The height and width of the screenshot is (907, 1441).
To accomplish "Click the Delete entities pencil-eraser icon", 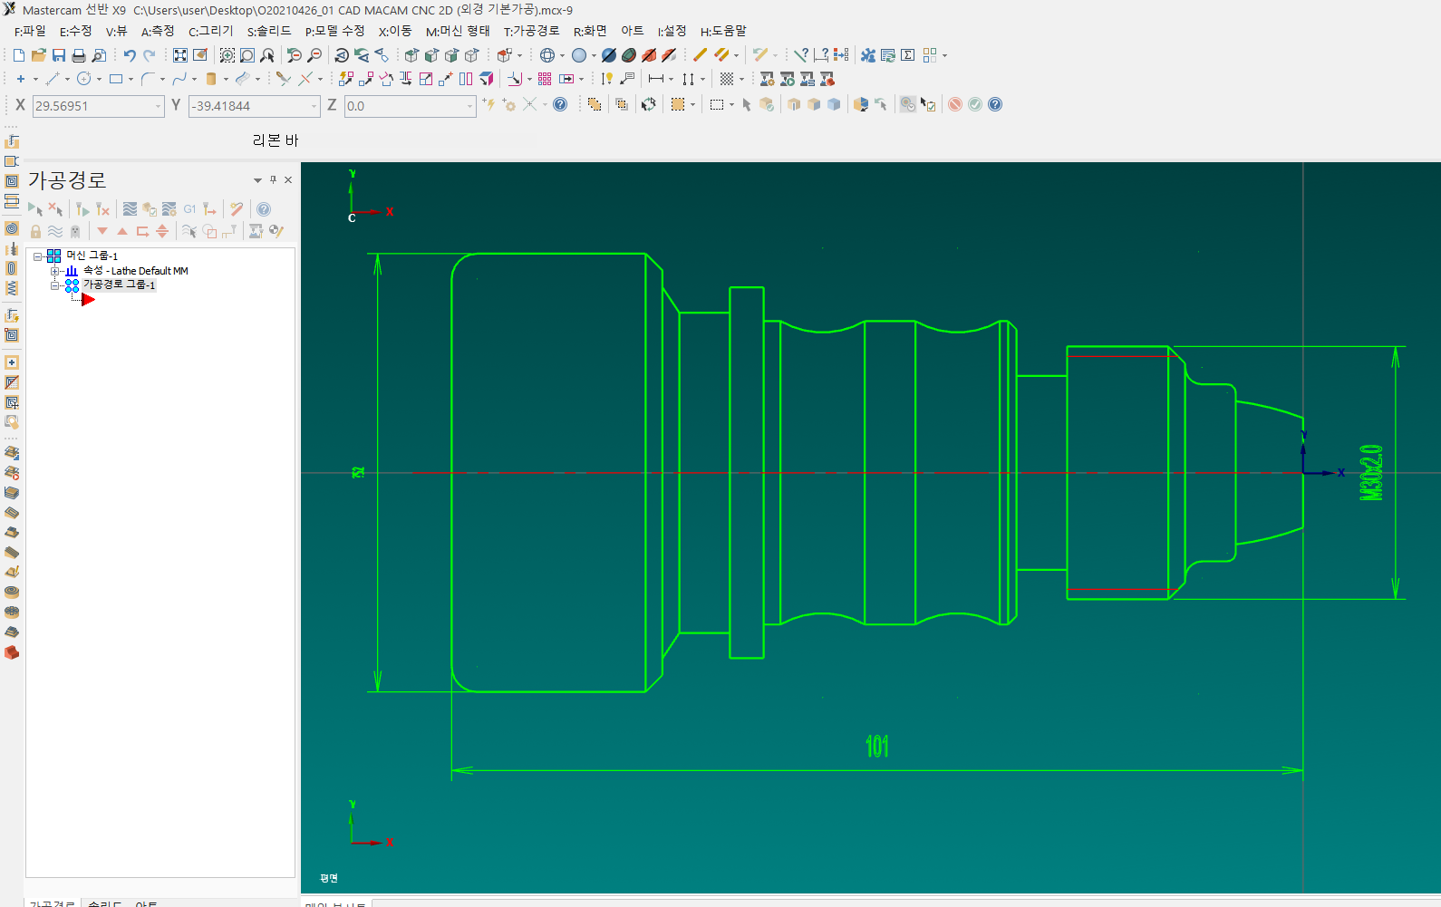I will 700,55.
